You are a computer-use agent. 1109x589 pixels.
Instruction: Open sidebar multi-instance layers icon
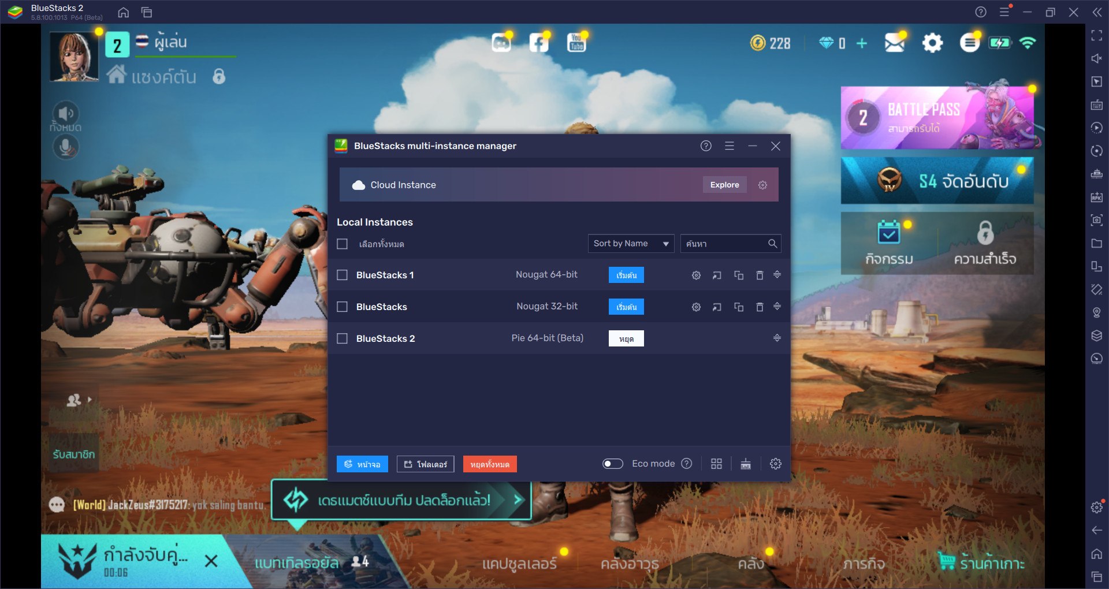click(x=1097, y=335)
